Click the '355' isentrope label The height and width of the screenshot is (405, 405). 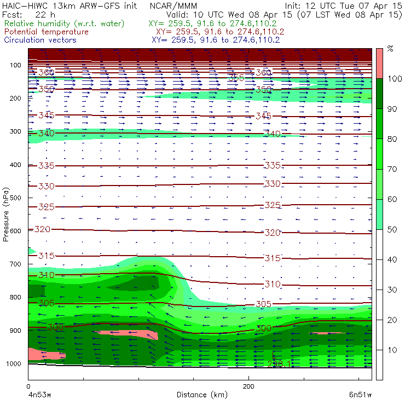click(236, 78)
